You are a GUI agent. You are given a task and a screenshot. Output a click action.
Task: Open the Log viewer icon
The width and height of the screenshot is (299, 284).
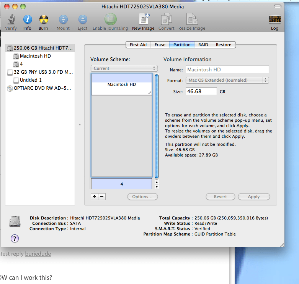tap(274, 19)
